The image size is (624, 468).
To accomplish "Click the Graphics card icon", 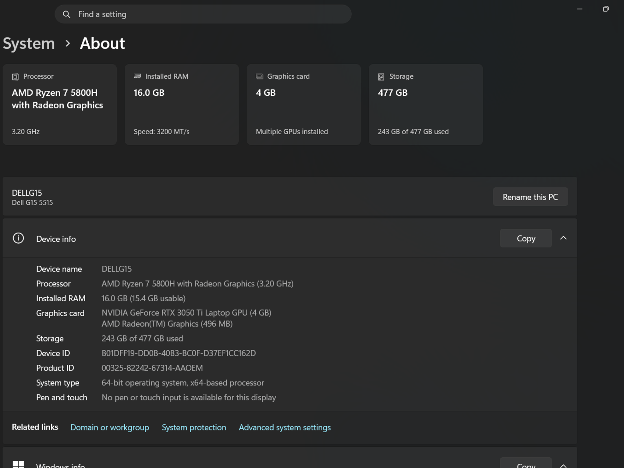I will (259, 76).
